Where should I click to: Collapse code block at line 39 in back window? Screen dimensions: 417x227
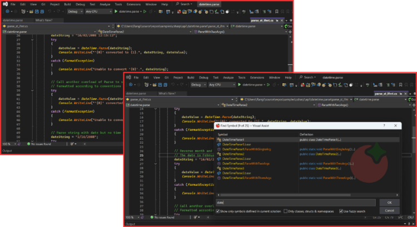click(x=32, y=90)
